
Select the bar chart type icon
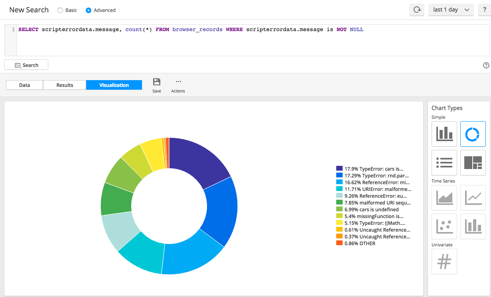tap(444, 134)
